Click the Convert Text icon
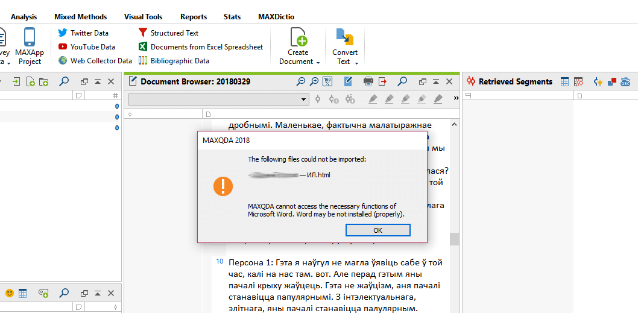The width and height of the screenshot is (638, 313). (345, 37)
